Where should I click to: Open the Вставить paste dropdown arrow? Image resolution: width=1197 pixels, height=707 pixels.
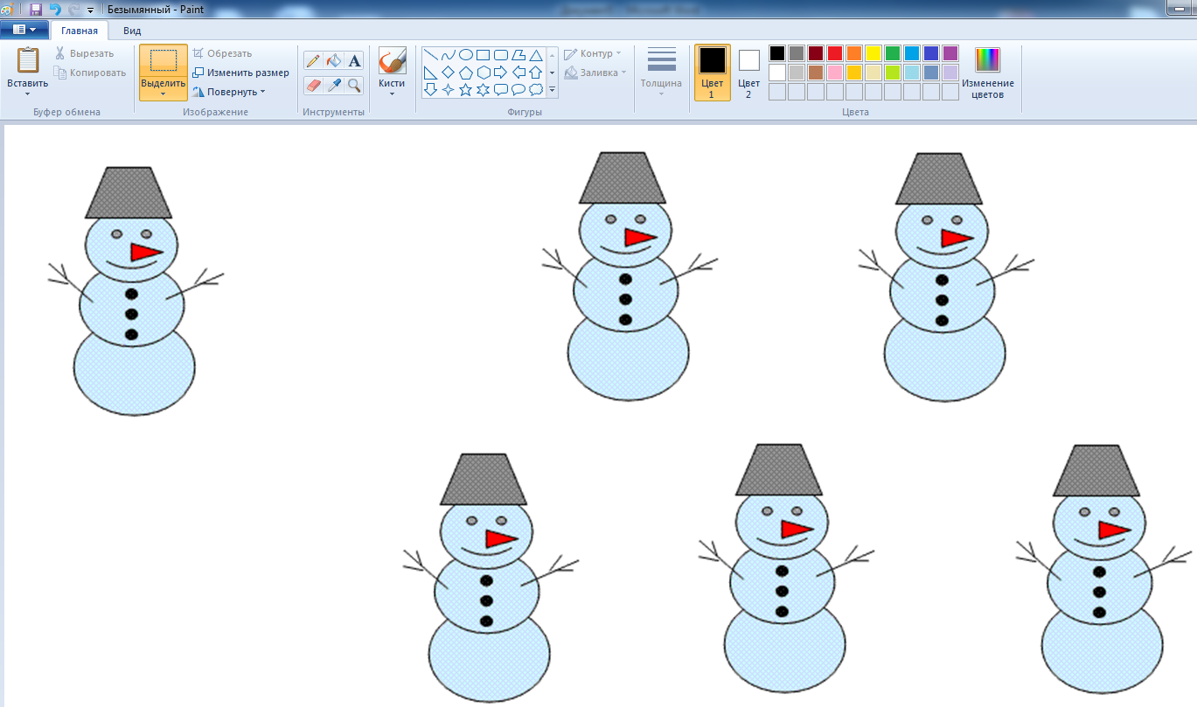pyautogui.click(x=27, y=93)
